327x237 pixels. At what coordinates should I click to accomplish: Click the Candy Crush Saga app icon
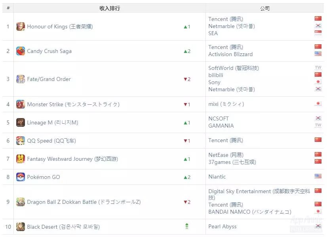tap(21, 51)
